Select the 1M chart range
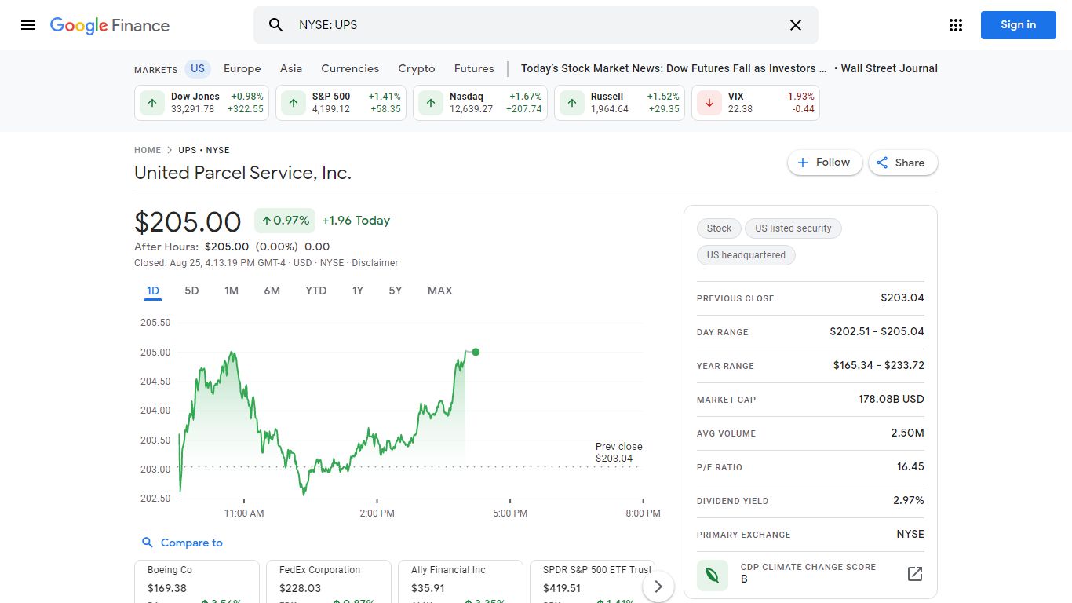This screenshot has width=1072, height=603. [232, 291]
